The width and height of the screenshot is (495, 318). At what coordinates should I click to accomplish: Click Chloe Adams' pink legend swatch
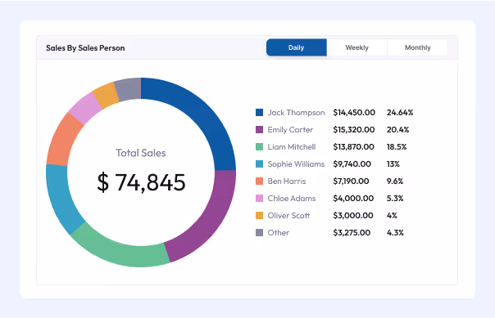click(x=259, y=199)
